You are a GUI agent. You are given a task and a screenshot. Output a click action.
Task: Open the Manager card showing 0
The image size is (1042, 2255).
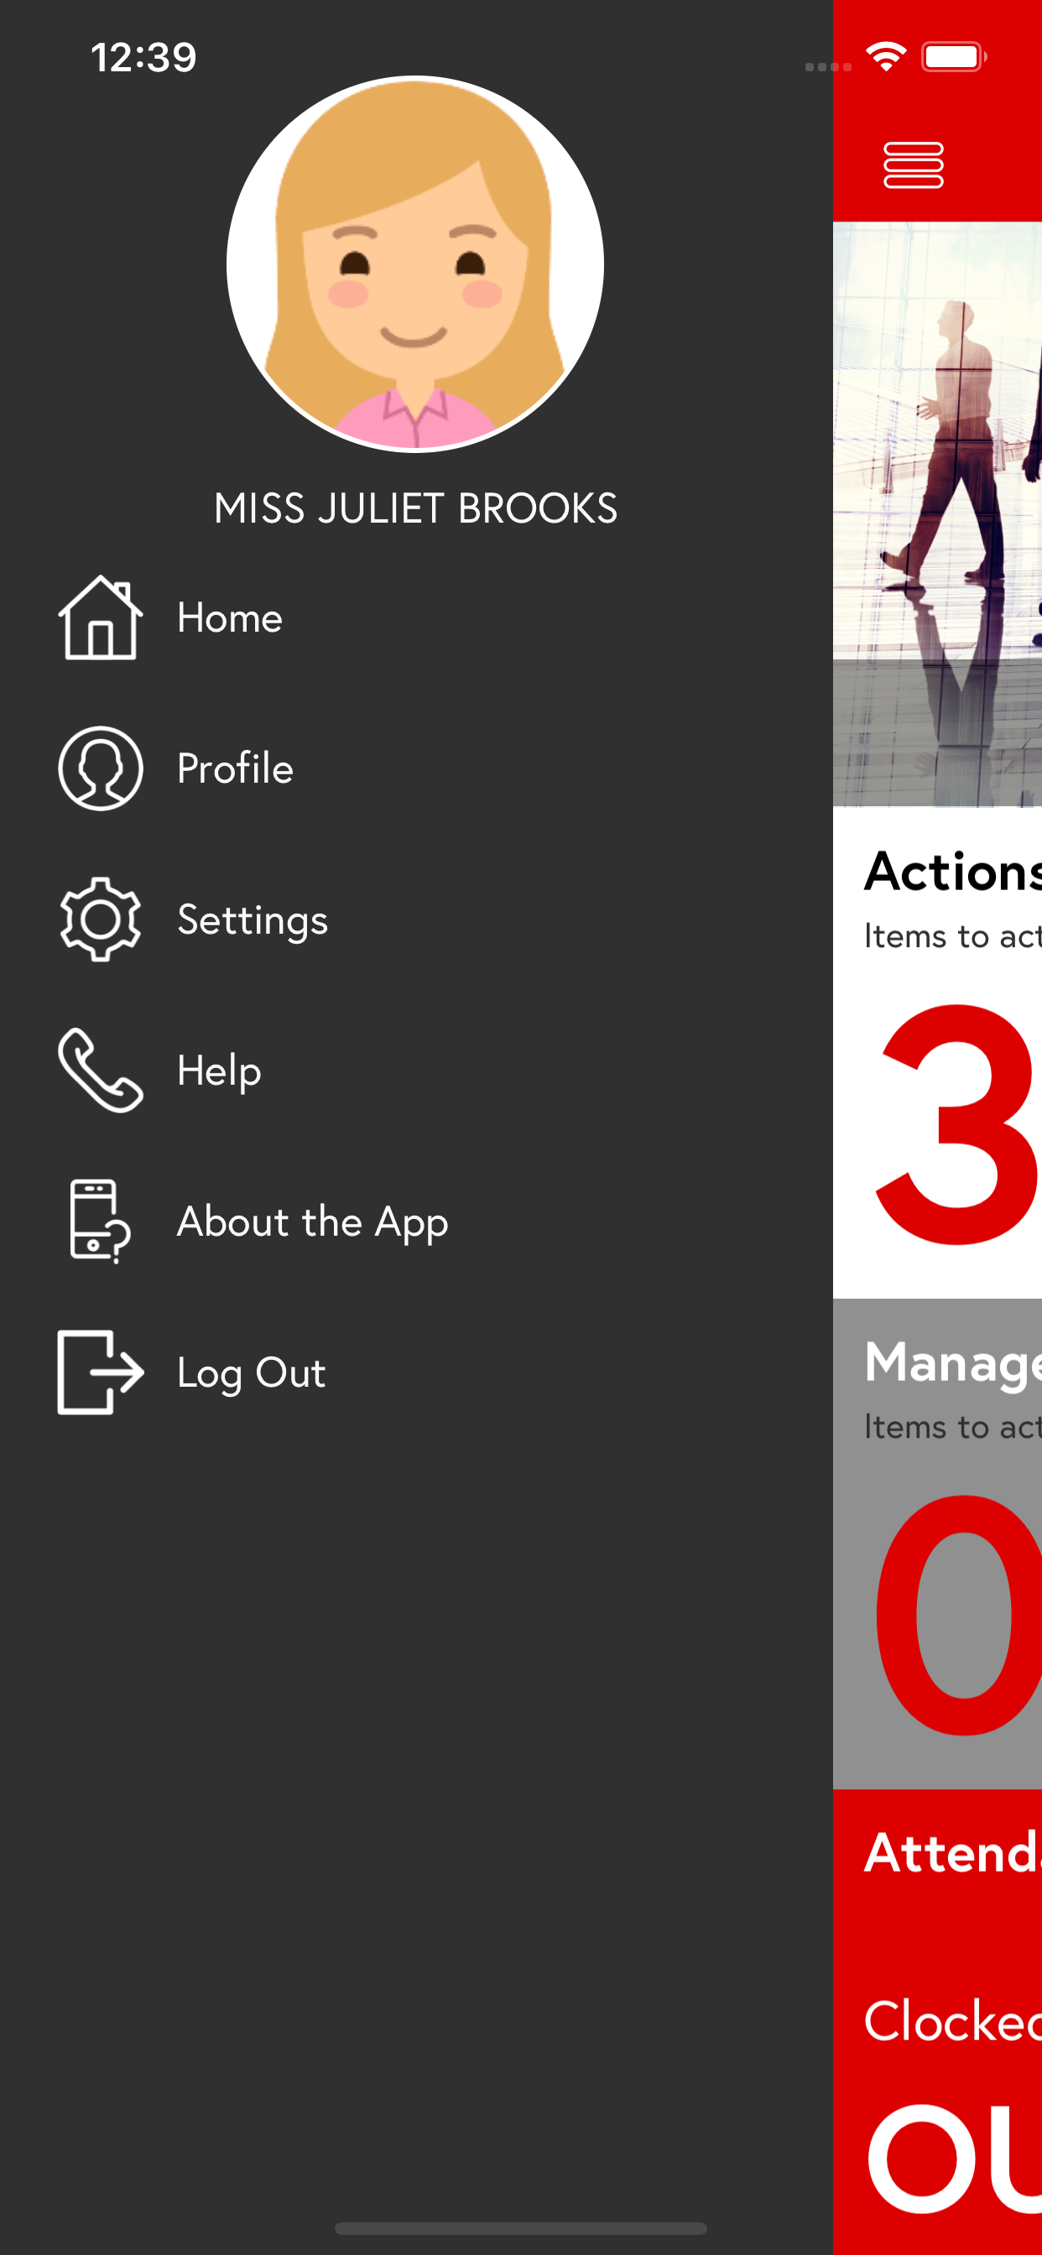coord(937,1544)
